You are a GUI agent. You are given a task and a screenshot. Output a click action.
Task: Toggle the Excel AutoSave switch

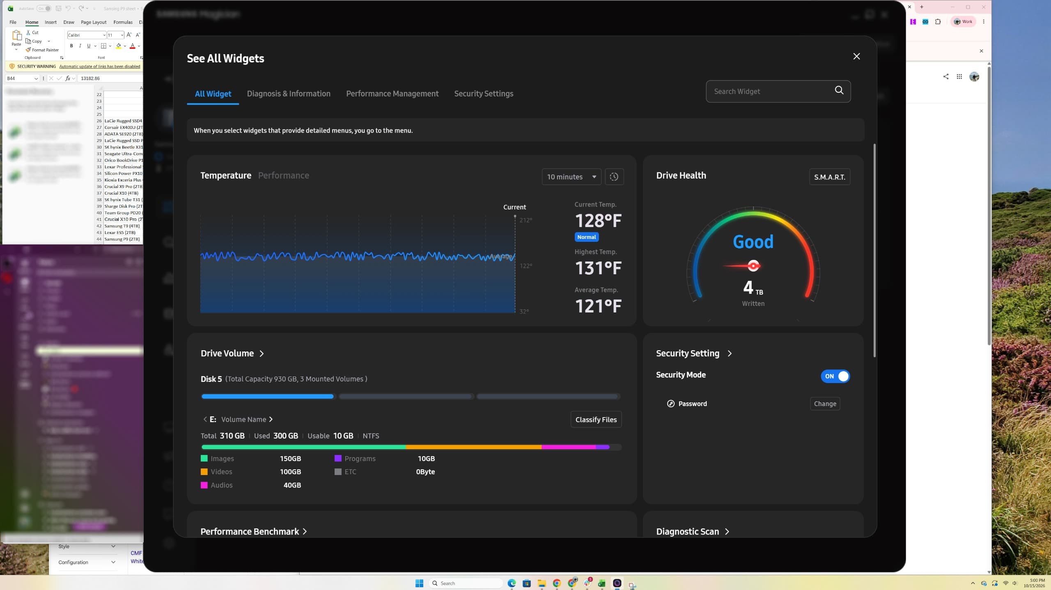point(44,8)
